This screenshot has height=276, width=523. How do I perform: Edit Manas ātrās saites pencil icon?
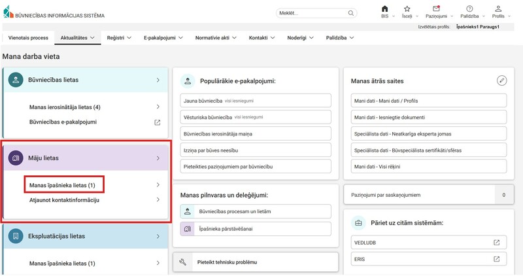[501, 80]
